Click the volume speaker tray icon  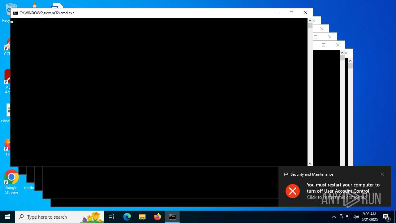[x=356, y=217]
